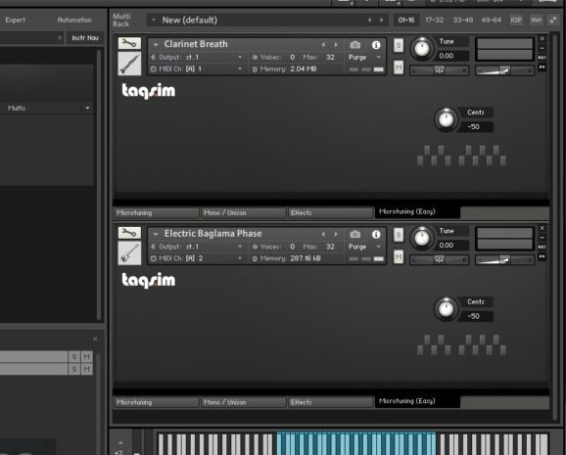Show rack page 33-48

click(463, 21)
